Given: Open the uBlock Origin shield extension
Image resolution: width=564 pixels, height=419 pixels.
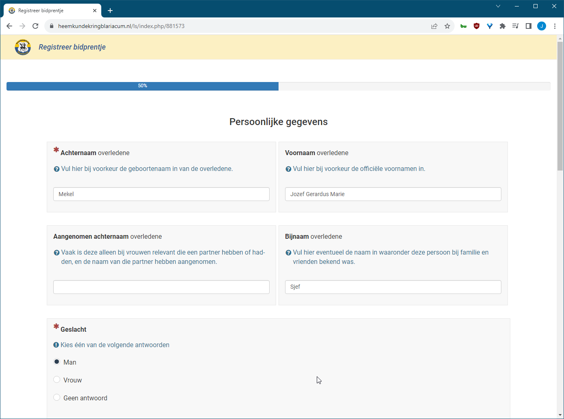Looking at the screenshot, I should click(x=477, y=26).
